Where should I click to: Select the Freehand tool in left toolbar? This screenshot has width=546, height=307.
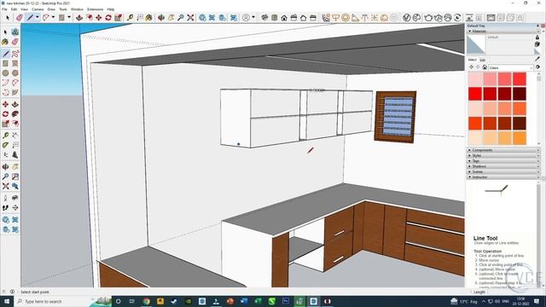pos(15,54)
